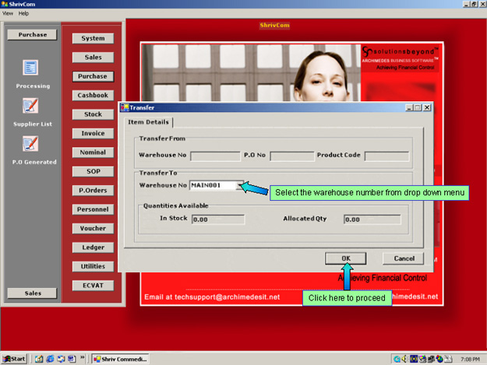
Task: Open the Help menu
Action: [x=24, y=13]
